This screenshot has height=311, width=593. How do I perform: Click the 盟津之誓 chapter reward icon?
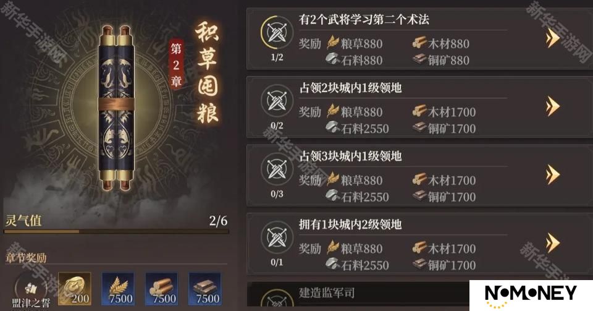(31, 290)
